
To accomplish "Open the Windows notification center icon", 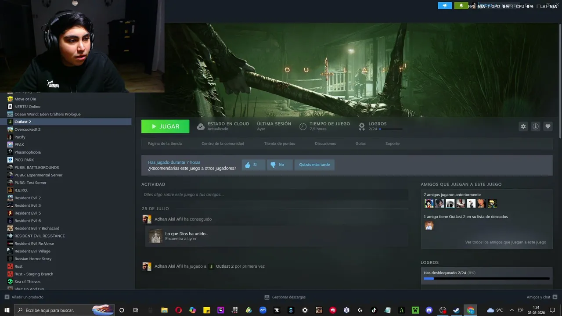I will click(552, 310).
